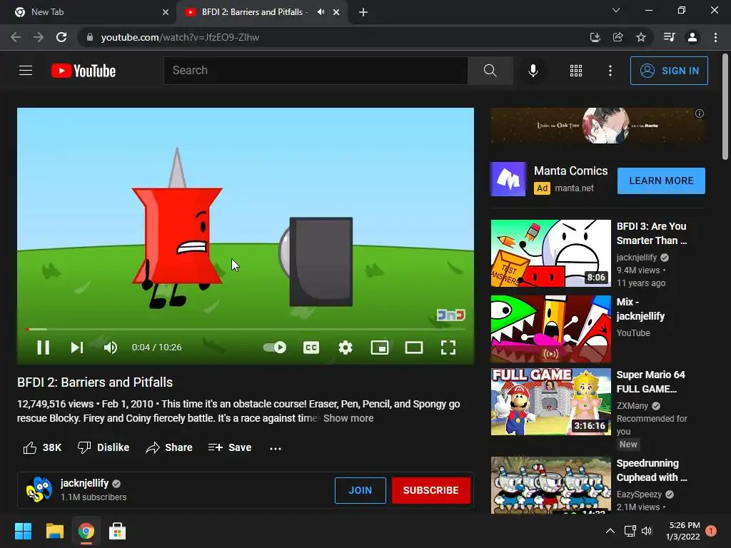Click SIGN IN button

tap(669, 71)
